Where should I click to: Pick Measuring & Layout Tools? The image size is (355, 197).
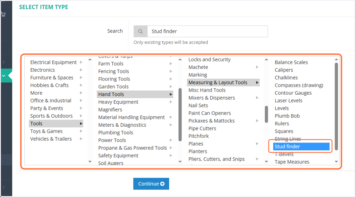tap(223, 83)
